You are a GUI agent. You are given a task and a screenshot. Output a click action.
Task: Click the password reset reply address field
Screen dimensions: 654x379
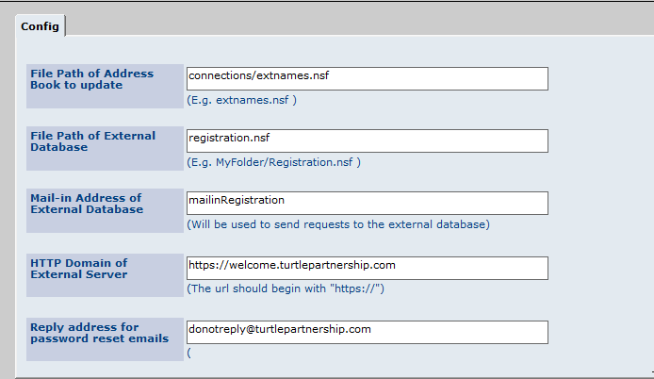367,332
